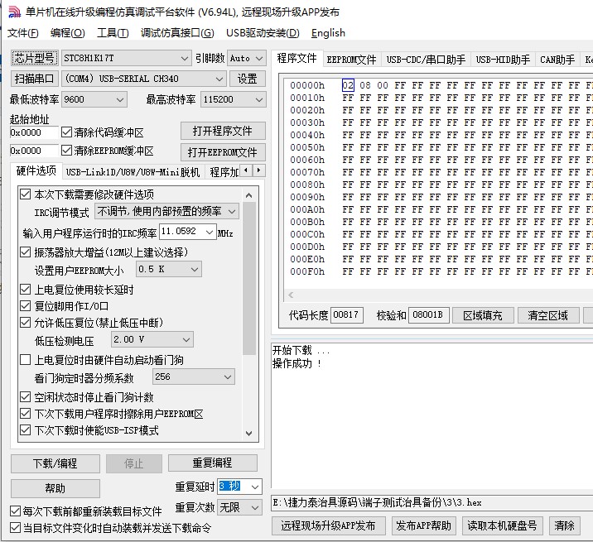Image resolution: width=593 pixels, height=542 pixels.
Task: Toggle 下次下载时使能USB-ISP模式 checkbox
Action: pos(26,430)
